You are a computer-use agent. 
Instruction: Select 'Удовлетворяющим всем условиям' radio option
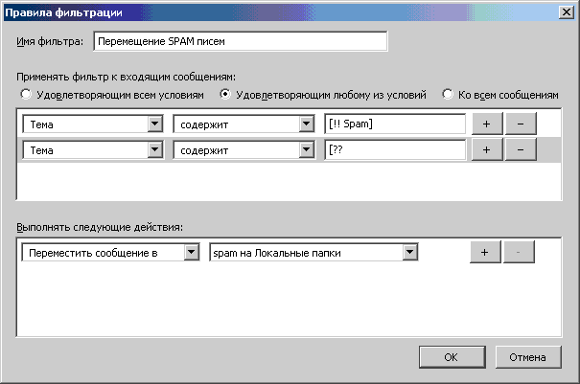[x=26, y=95]
